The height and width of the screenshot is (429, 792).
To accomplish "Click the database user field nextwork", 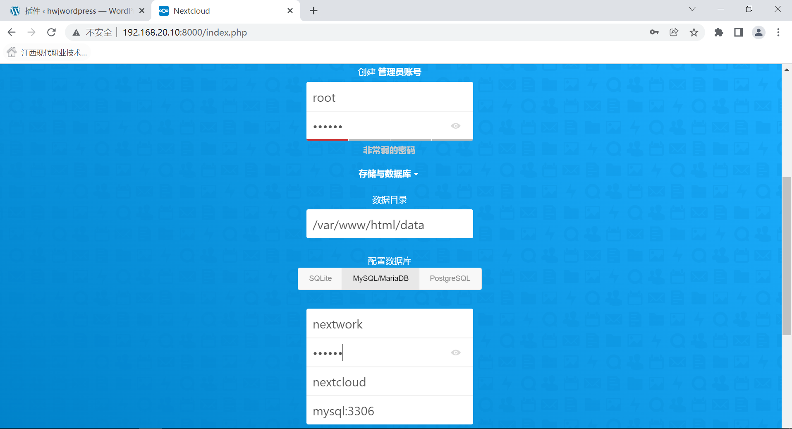I will coord(390,324).
